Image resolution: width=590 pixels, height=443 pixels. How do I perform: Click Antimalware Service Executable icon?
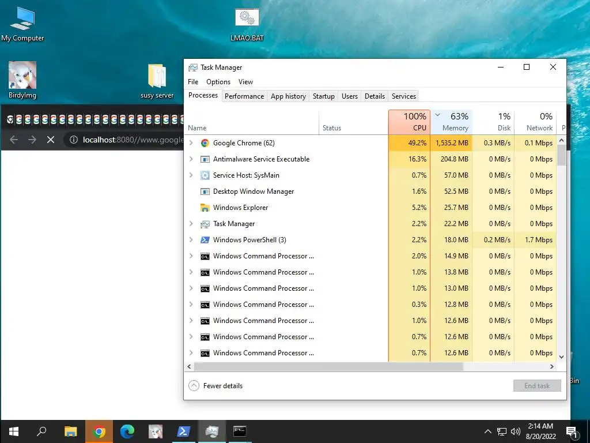(x=205, y=159)
